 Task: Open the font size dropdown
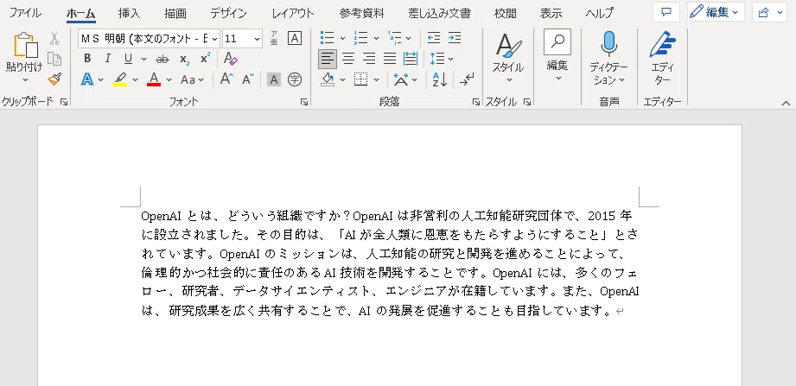pos(257,39)
